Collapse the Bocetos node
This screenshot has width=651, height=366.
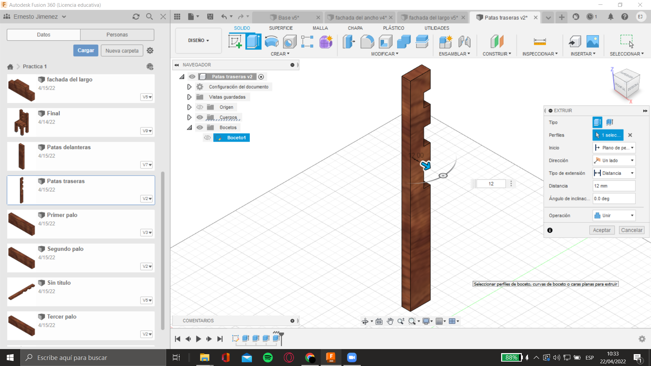tap(189, 127)
